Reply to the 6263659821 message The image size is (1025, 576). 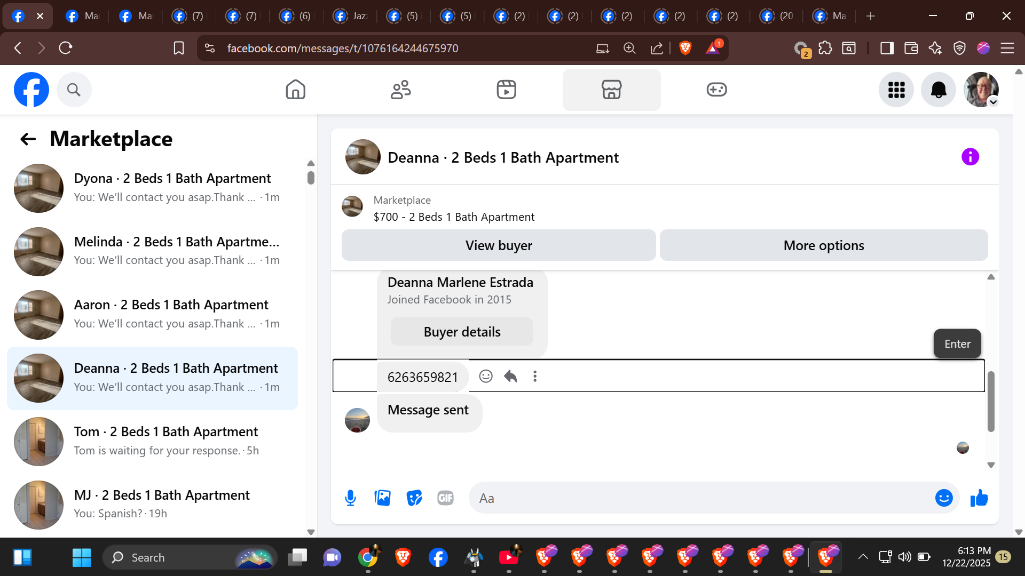click(x=510, y=377)
